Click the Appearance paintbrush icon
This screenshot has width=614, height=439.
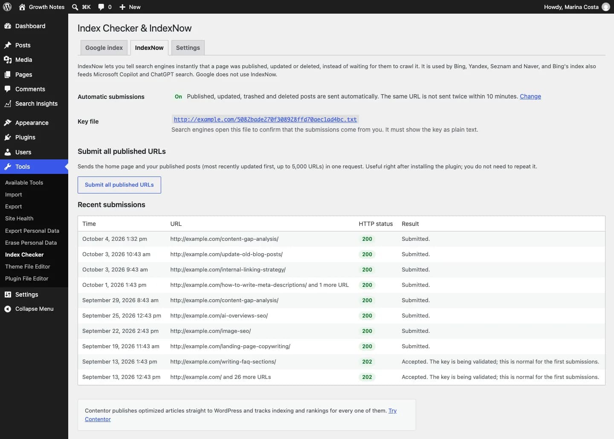tap(8, 123)
